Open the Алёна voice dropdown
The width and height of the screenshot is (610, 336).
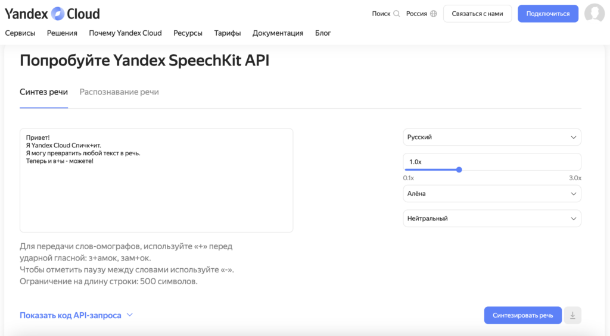pyautogui.click(x=491, y=194)
